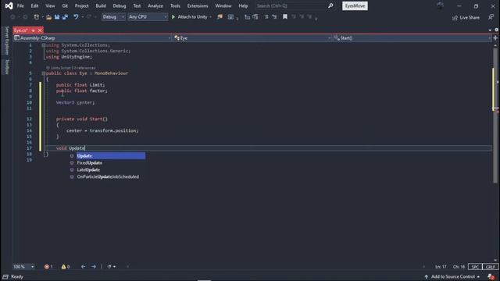
Task: Collapse the Eye class region
Action: (x=44, y=73)
